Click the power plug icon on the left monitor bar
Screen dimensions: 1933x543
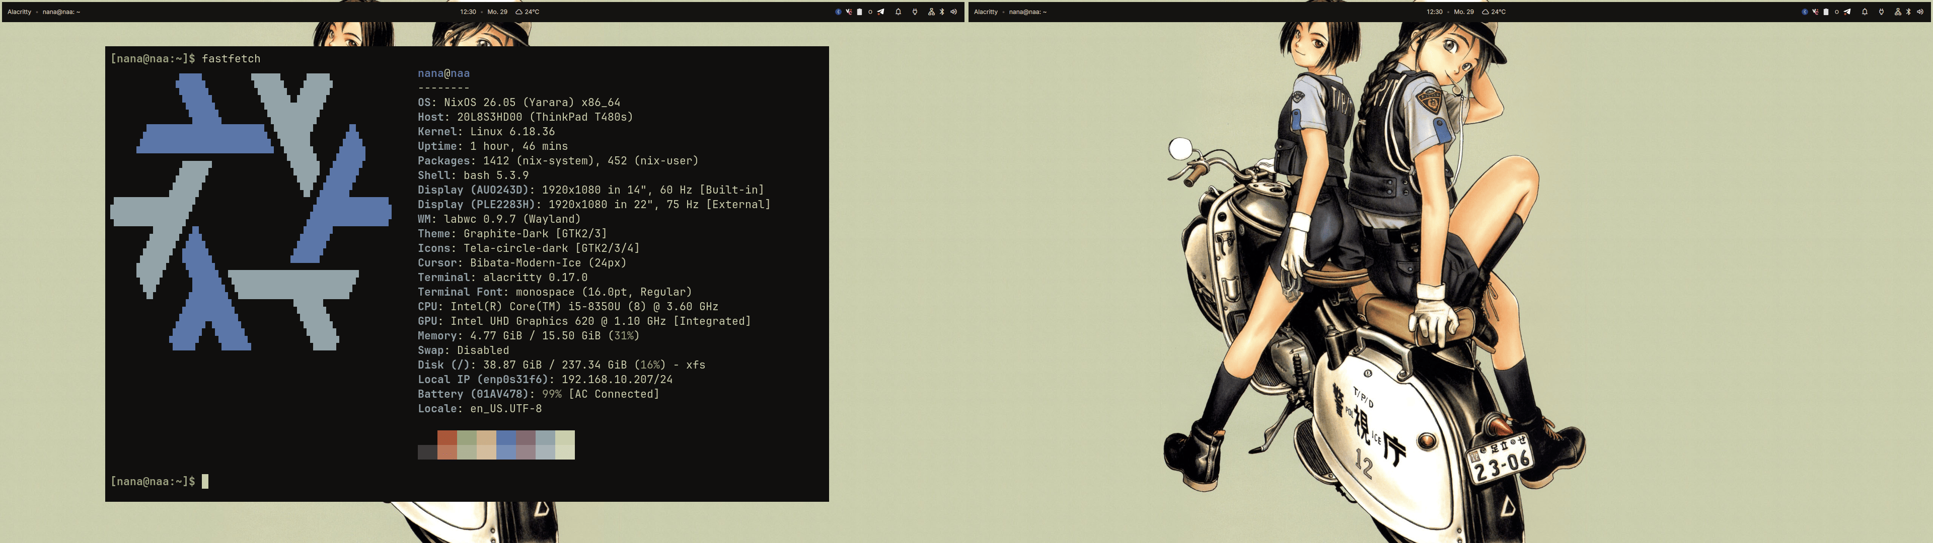[915, 12]
